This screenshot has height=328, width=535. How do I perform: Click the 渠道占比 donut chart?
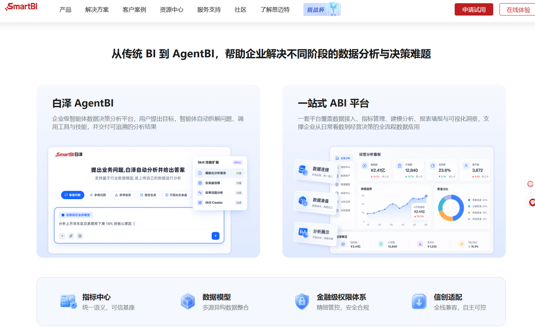451,208
